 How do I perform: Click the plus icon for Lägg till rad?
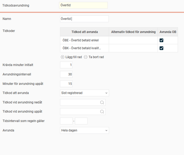[x=62, y=57]
